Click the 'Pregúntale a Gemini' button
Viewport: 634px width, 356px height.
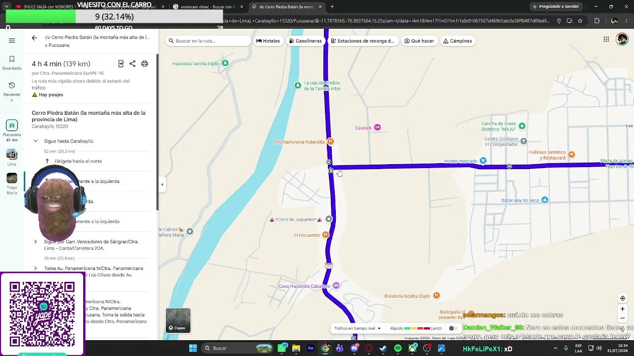point(555,6)
